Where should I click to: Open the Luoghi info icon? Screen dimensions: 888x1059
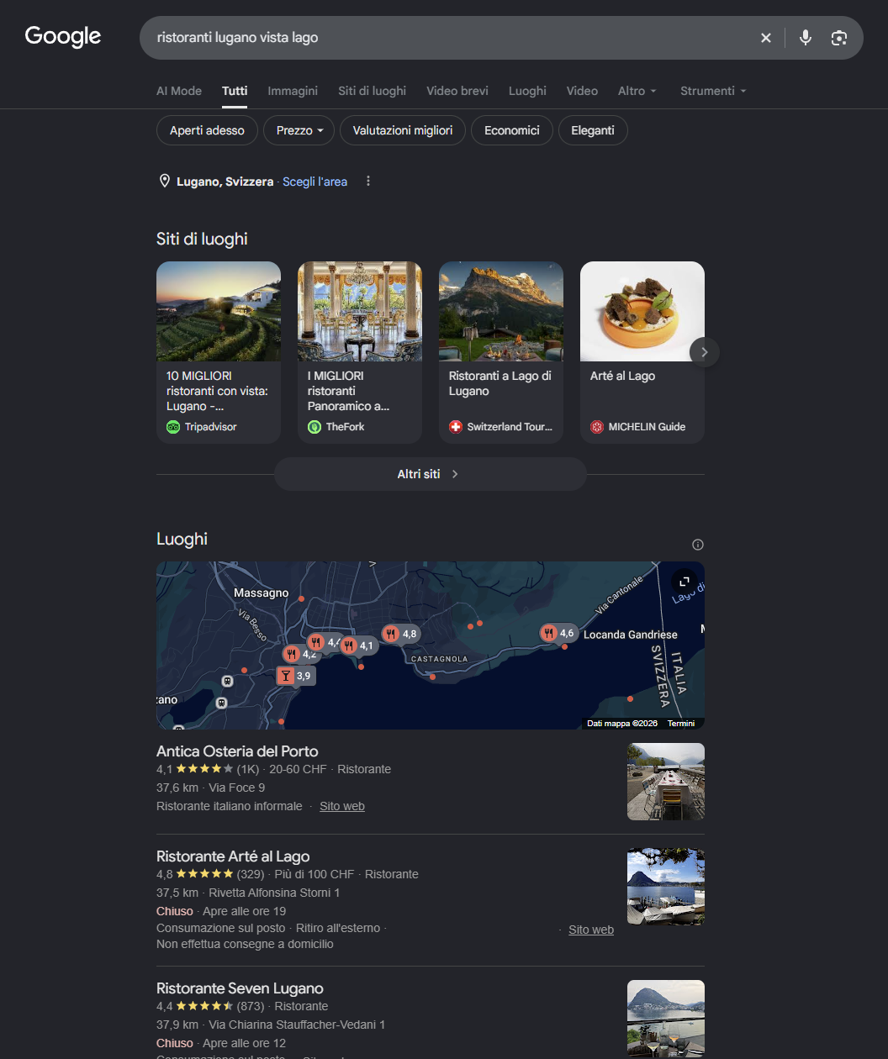tap(697, 544)
